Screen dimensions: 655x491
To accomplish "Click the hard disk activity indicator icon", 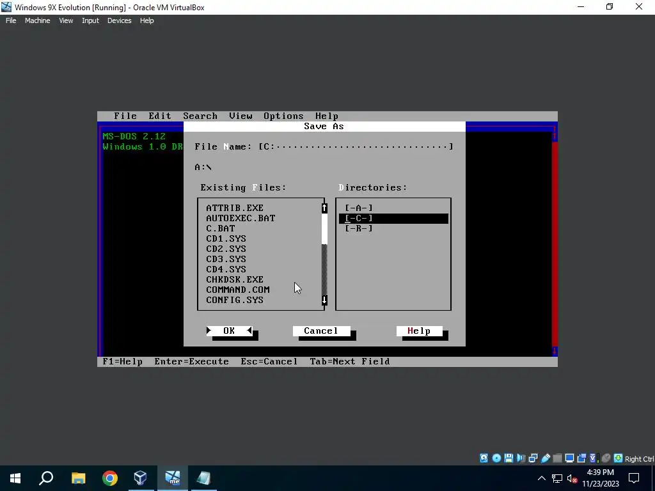I will point(484,458).
